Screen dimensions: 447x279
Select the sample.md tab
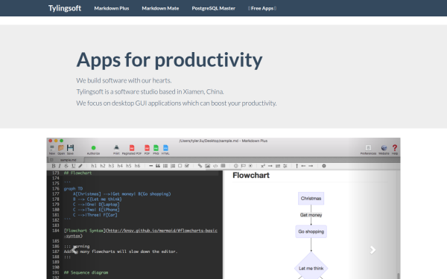(68, 160)
